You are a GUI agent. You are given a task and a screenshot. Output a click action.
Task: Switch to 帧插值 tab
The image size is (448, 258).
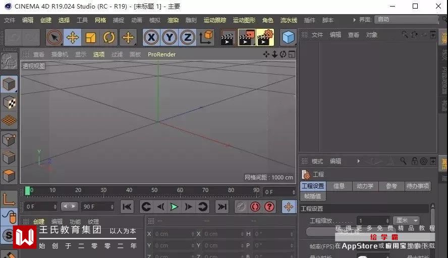(x=313, y=197)
